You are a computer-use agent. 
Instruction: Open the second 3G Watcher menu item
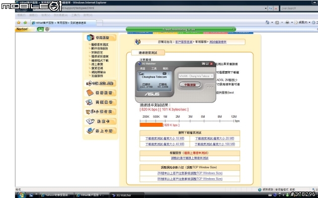pyautogui.click(x=154, y=69)
